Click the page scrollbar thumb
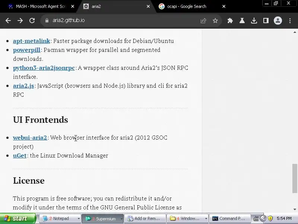 (x=295, y=178)
